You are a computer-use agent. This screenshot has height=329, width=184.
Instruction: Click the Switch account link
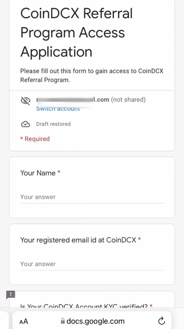(x=58, y=109)
